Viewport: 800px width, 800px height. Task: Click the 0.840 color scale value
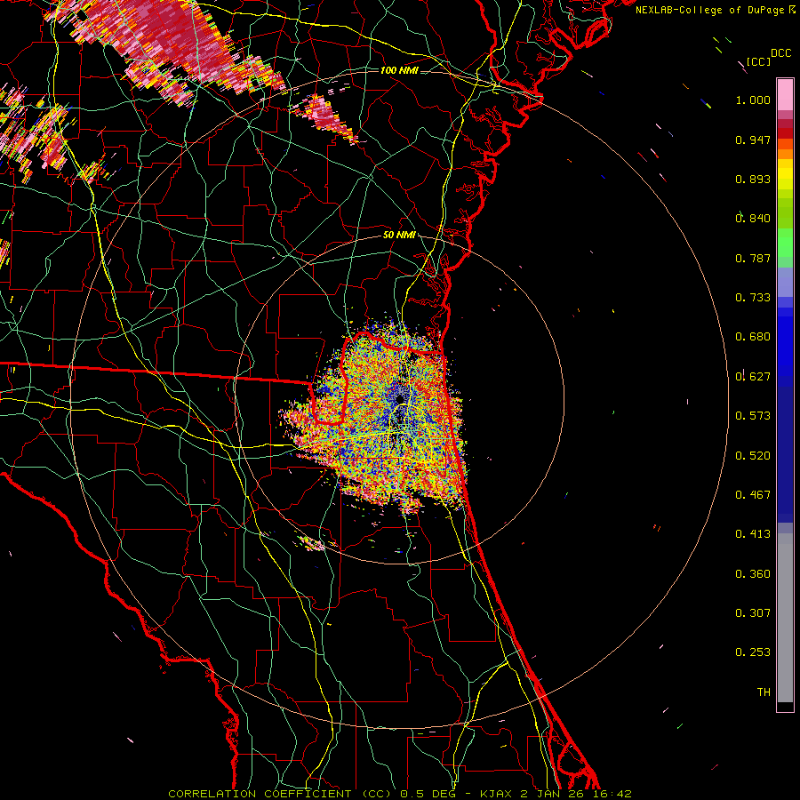point(753,219)
